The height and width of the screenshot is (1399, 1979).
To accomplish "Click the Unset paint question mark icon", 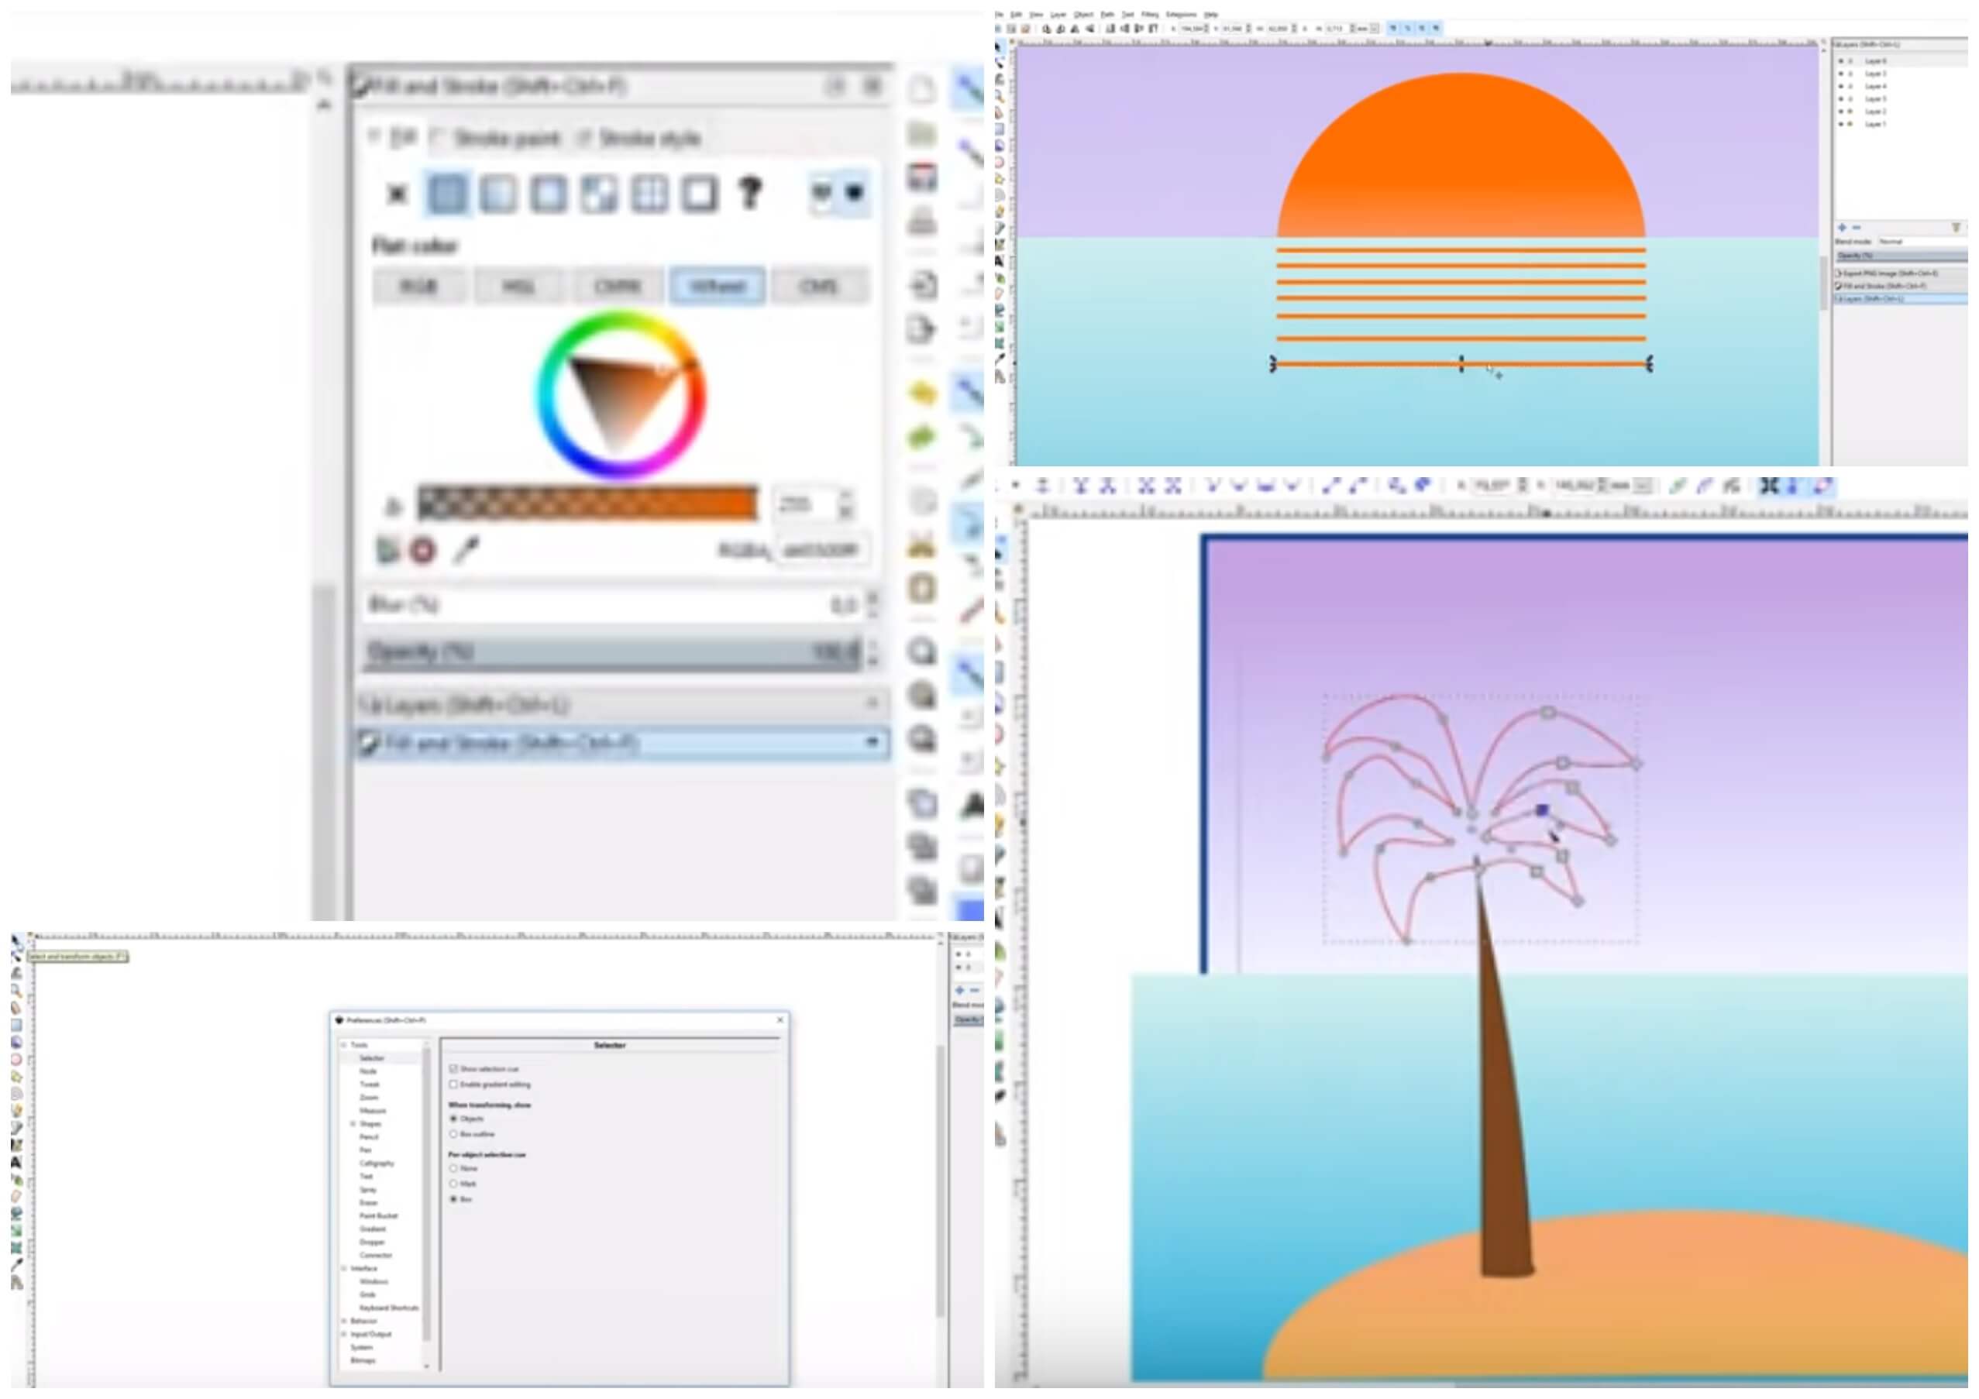I will pyautogui.click(x=750, y=194).
